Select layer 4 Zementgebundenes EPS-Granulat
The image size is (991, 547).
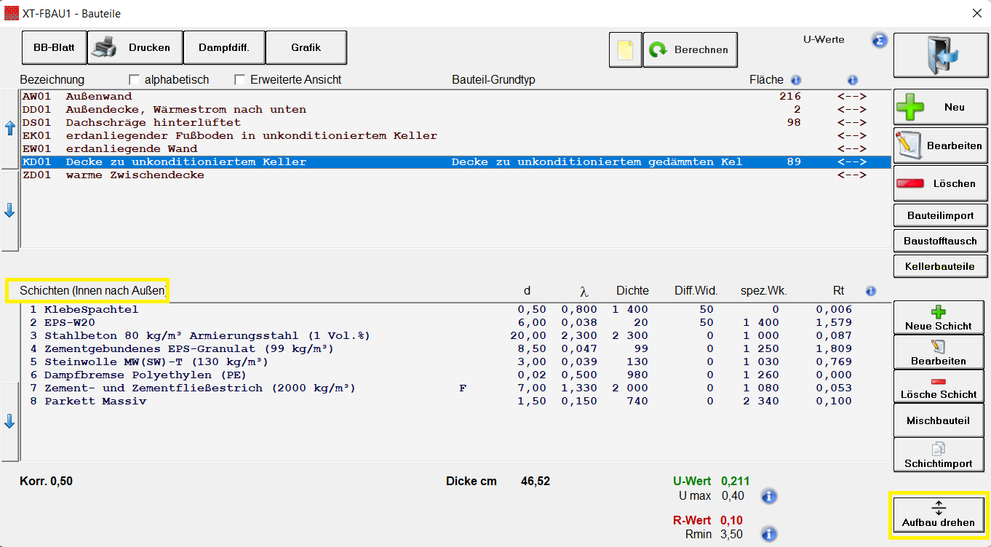(x=456, y=349)
